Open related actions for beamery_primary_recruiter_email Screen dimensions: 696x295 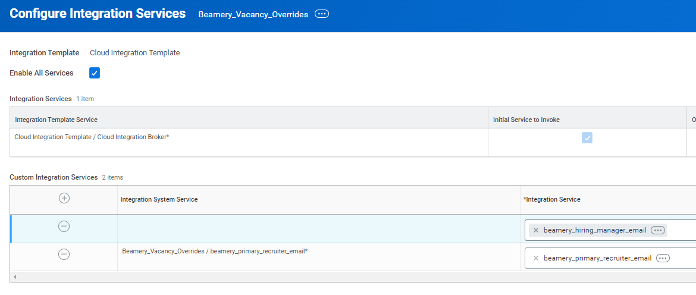pyautogui.click(x=663, y=258)
